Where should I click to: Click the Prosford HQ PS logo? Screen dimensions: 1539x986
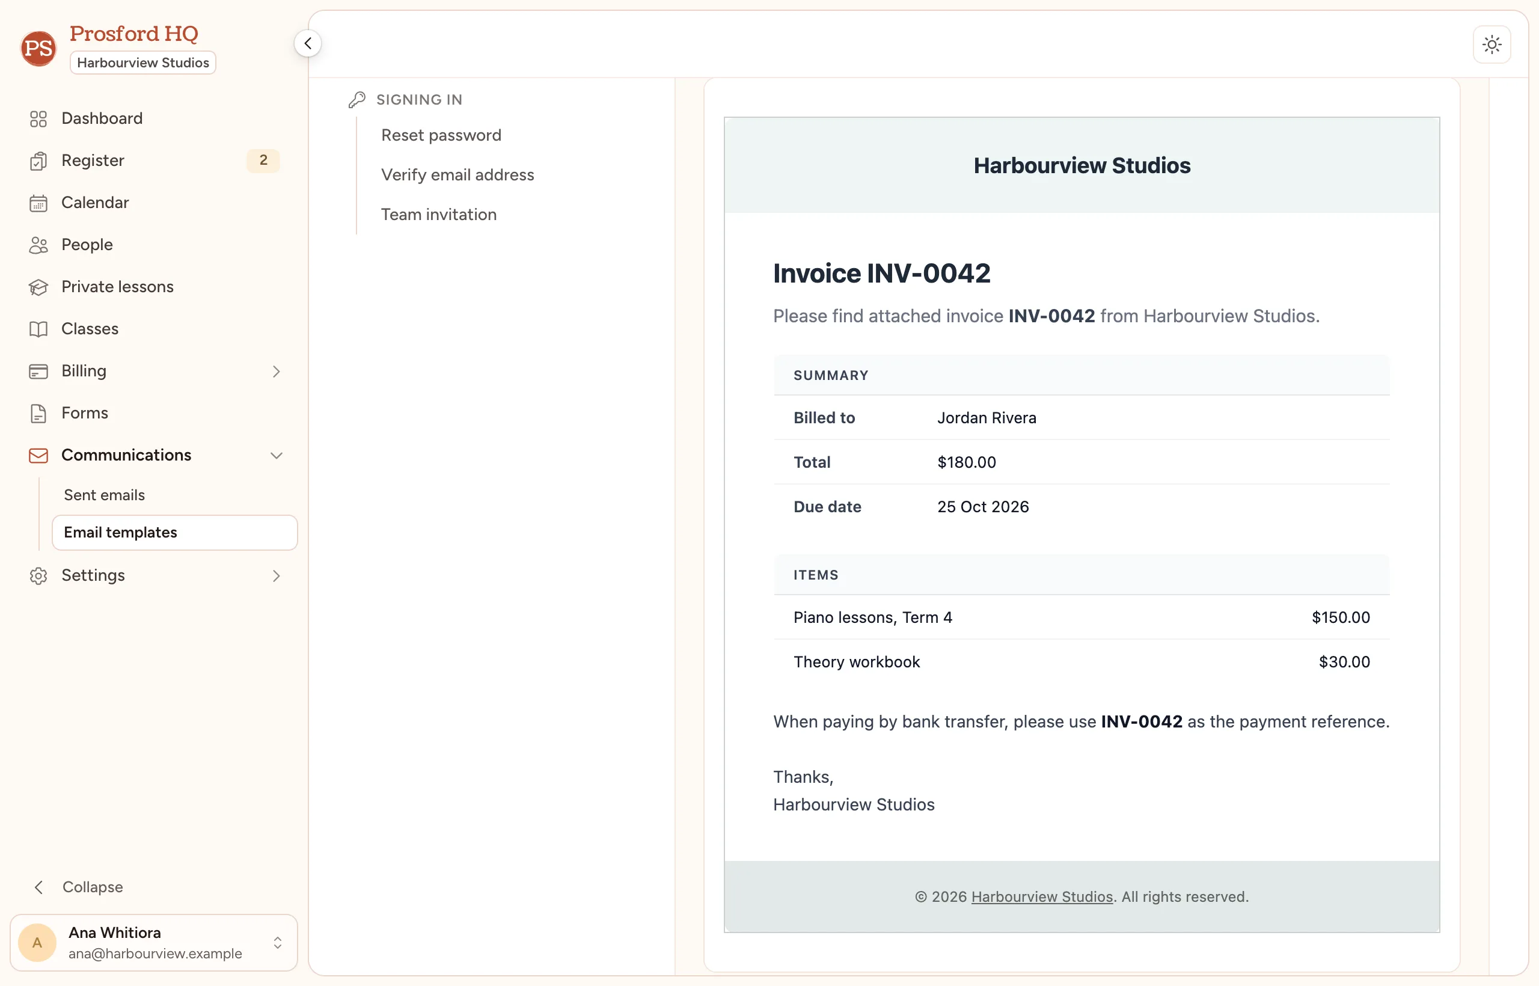coord(38,48)
